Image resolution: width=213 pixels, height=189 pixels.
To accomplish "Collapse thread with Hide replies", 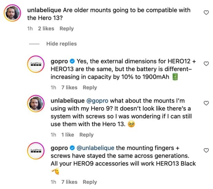I will 61,44.
